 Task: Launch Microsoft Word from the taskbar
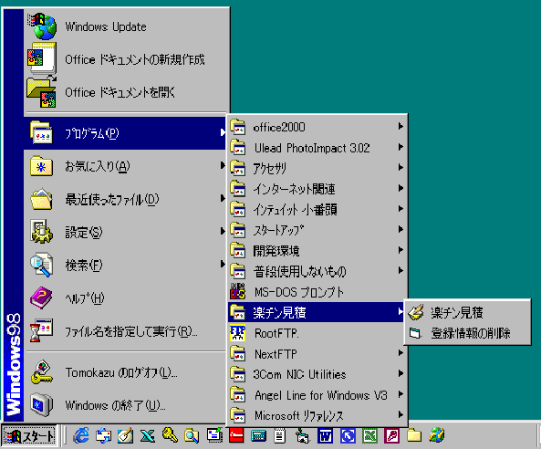(325, 435)
